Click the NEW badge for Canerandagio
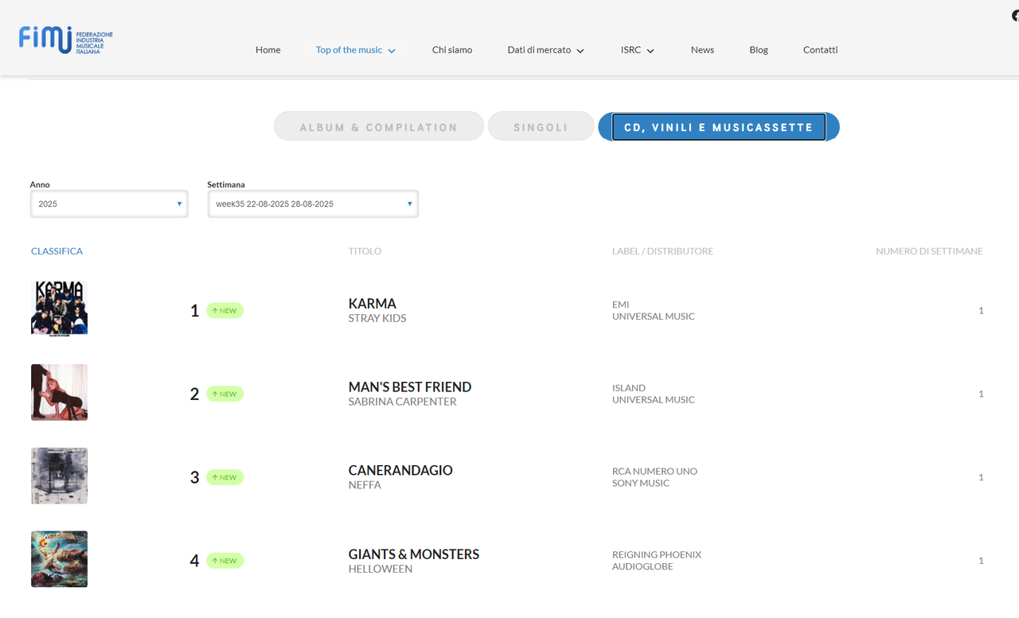 click(224, 477)
